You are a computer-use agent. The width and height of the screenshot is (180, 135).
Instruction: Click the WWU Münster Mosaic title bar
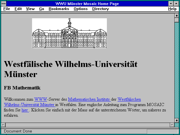pos(87,4)
